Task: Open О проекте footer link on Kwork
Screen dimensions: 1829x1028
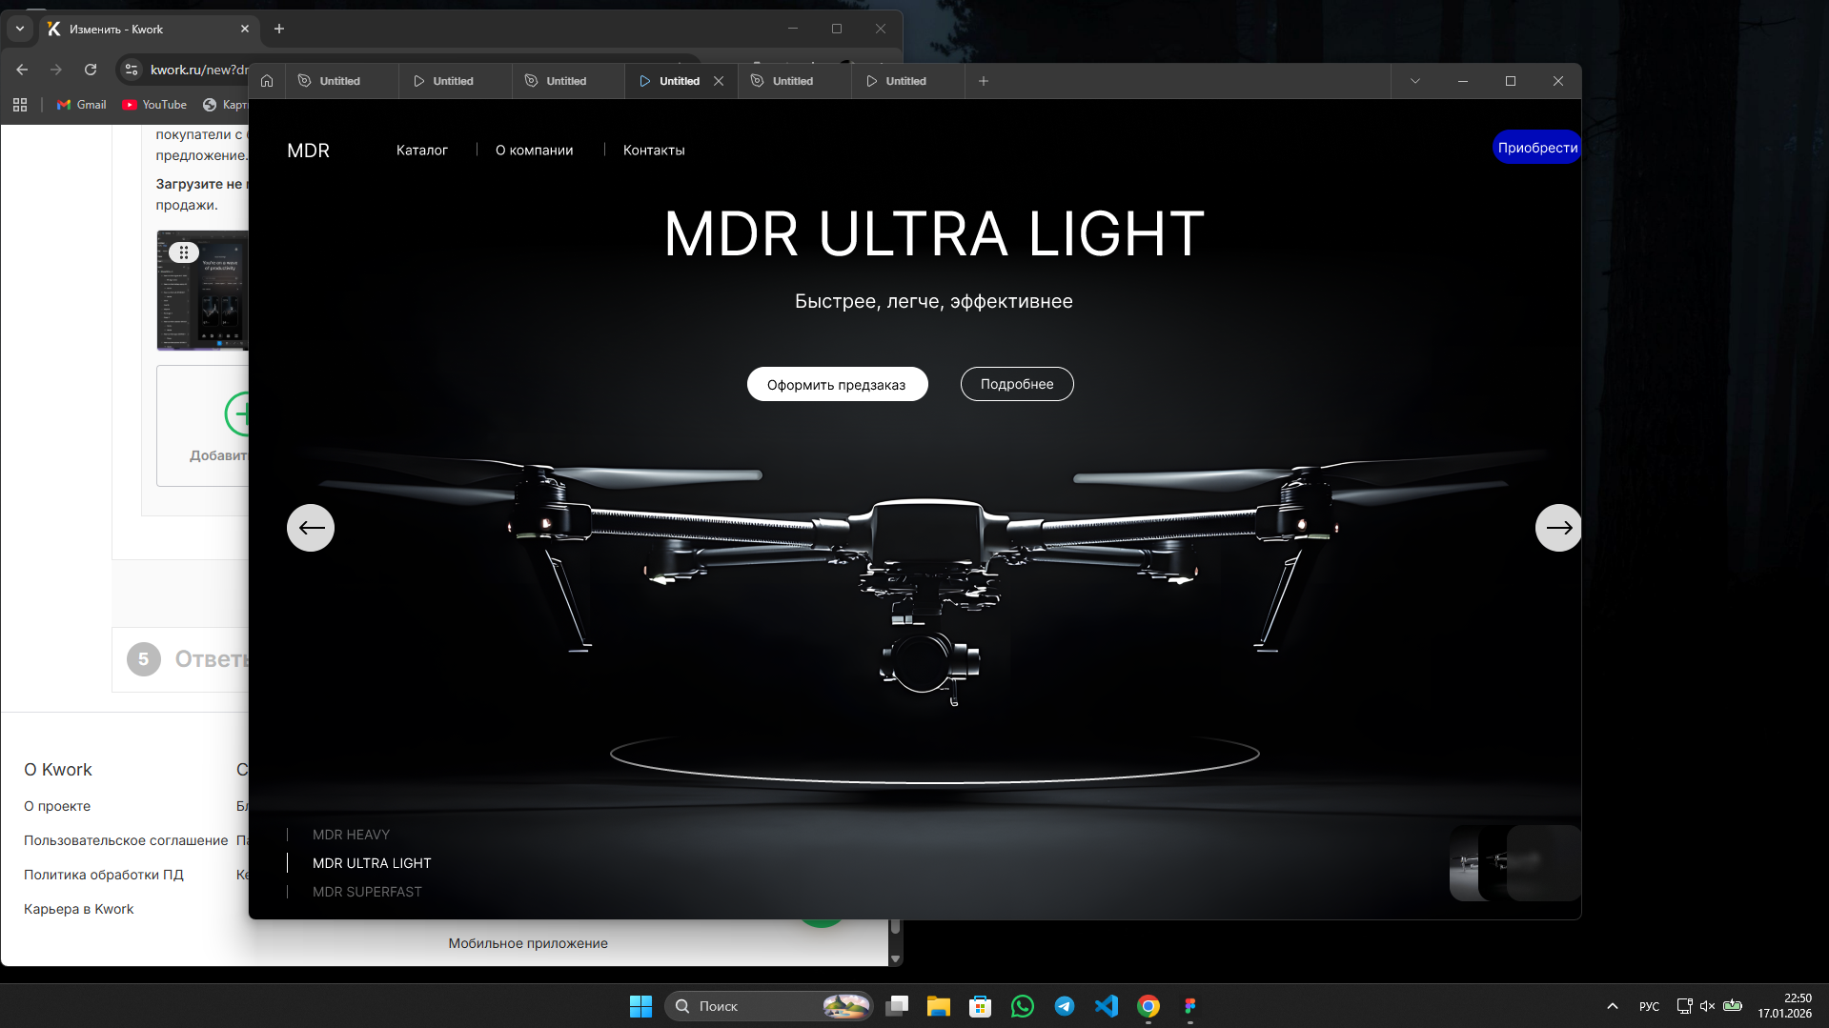Action: (57, 806)
